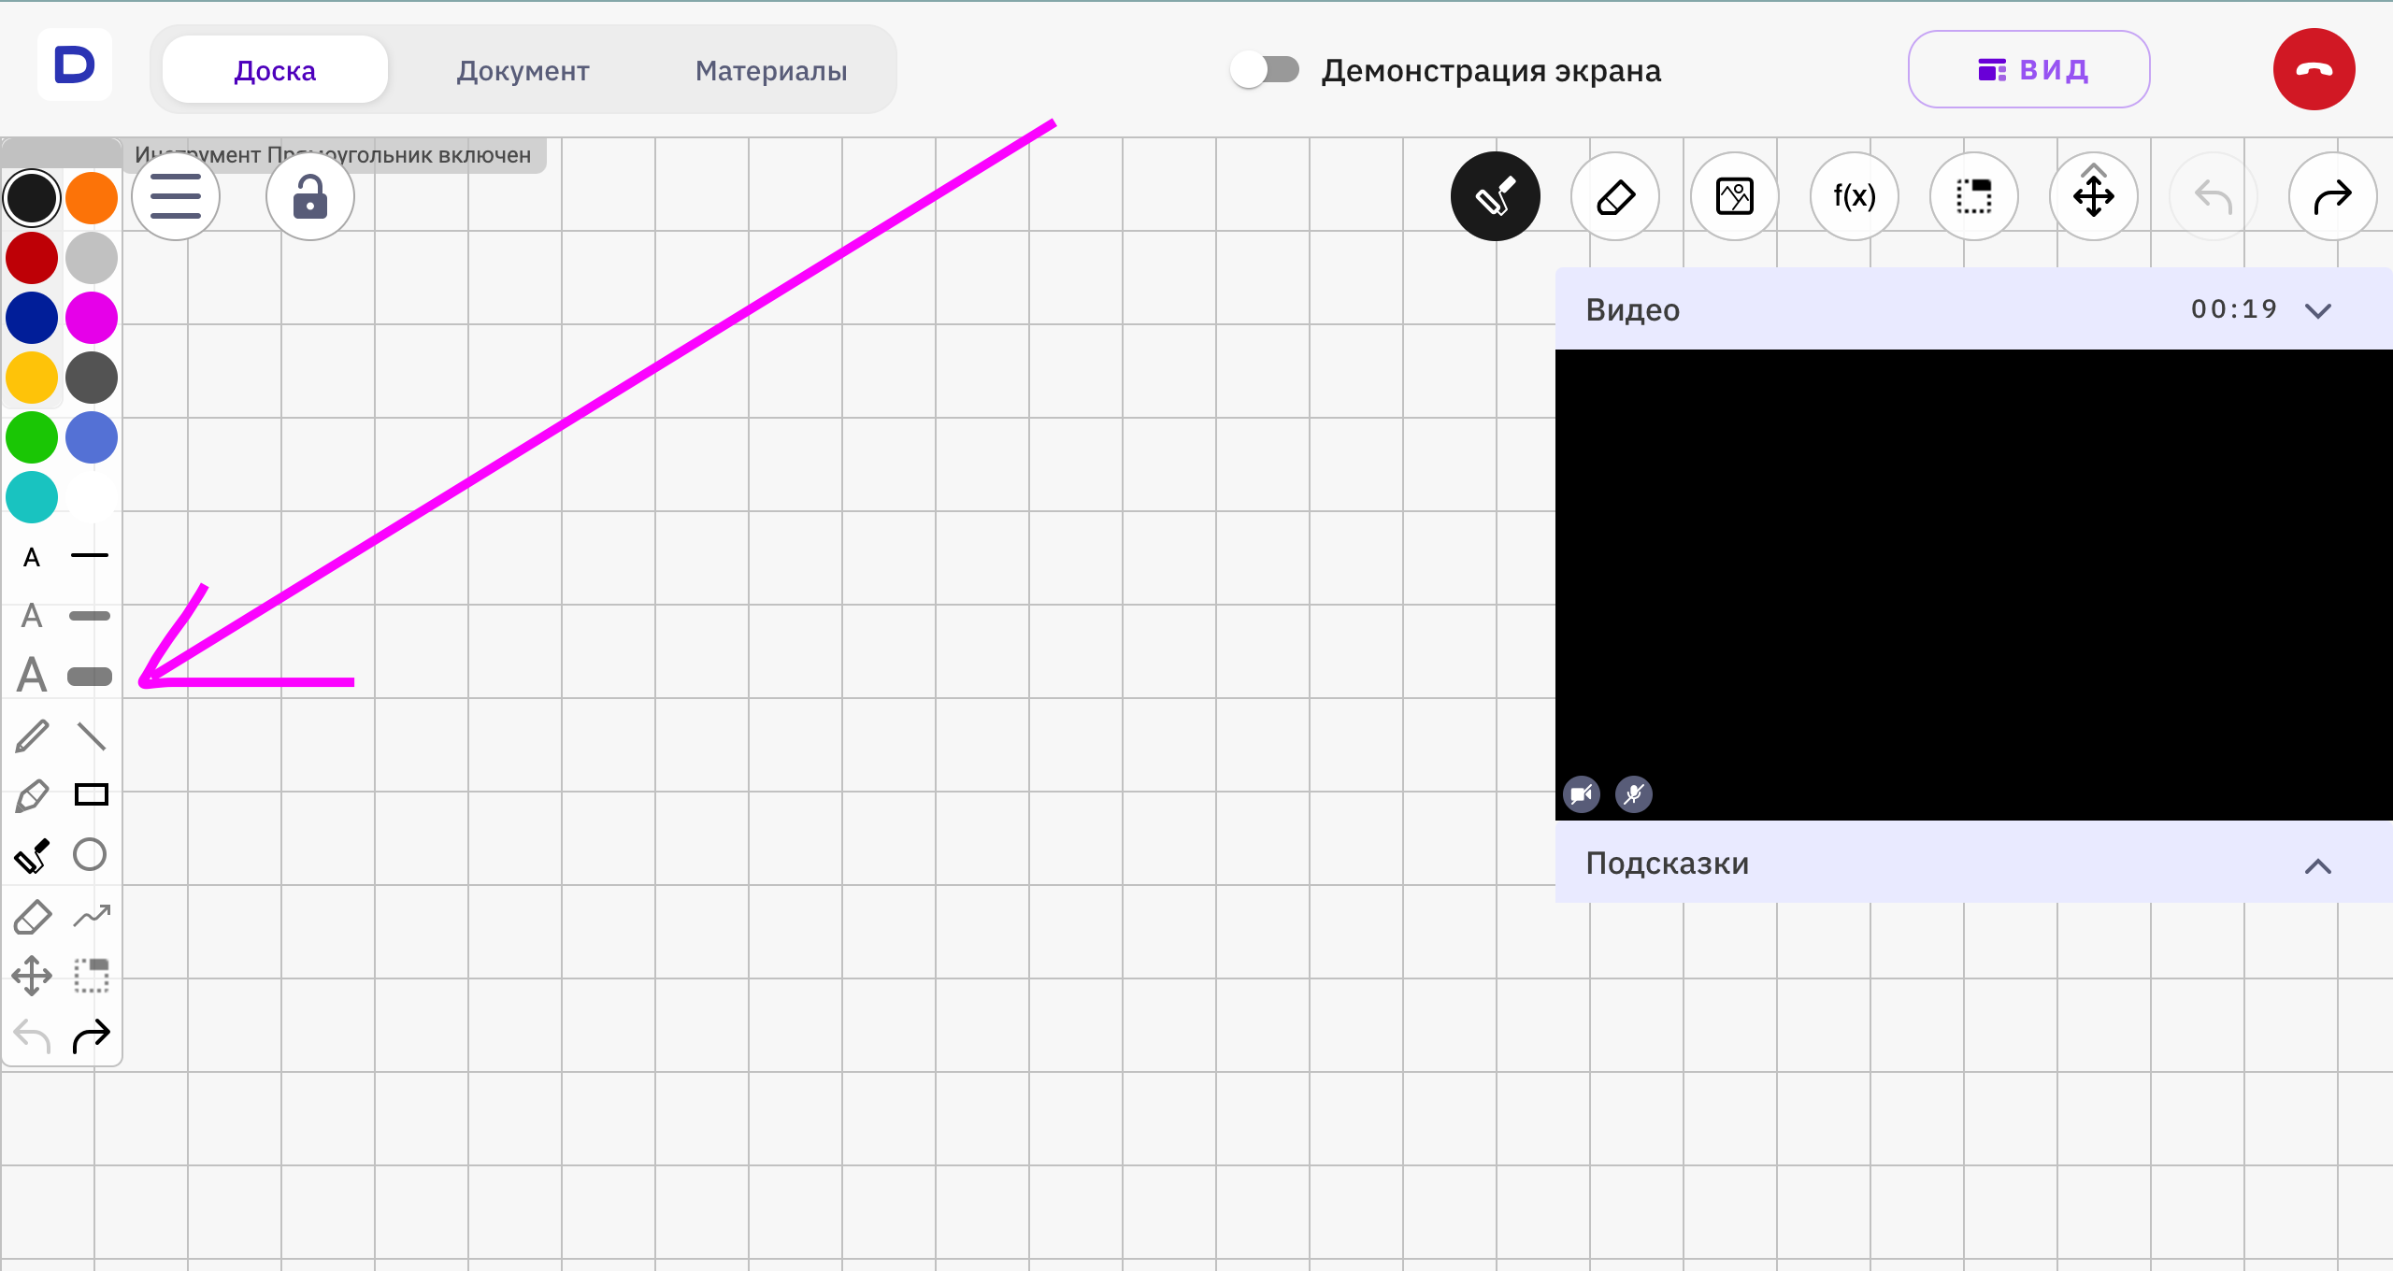Collapse the Видео panel chevron
Screen dimensions: 2393x1271
tap(2318, 310)
